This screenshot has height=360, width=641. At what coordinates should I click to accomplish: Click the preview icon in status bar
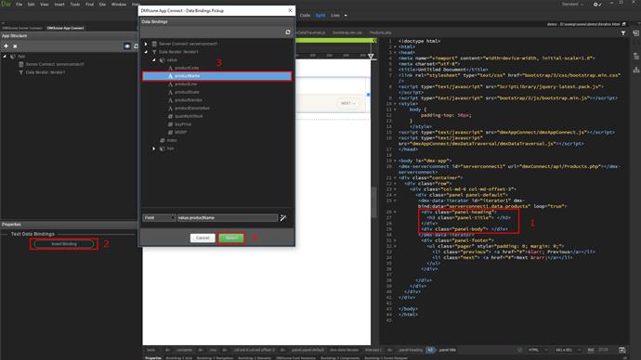point(622,350)
